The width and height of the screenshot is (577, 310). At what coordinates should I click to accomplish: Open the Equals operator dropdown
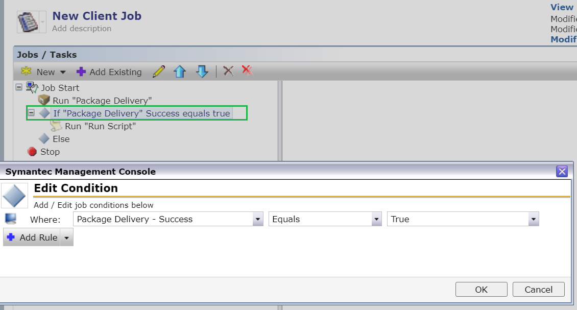pos(376,219)
